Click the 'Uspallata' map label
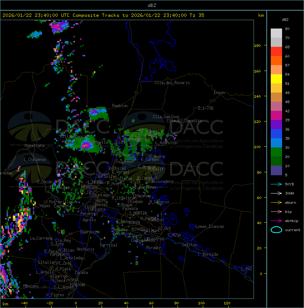 click(34, 146)
